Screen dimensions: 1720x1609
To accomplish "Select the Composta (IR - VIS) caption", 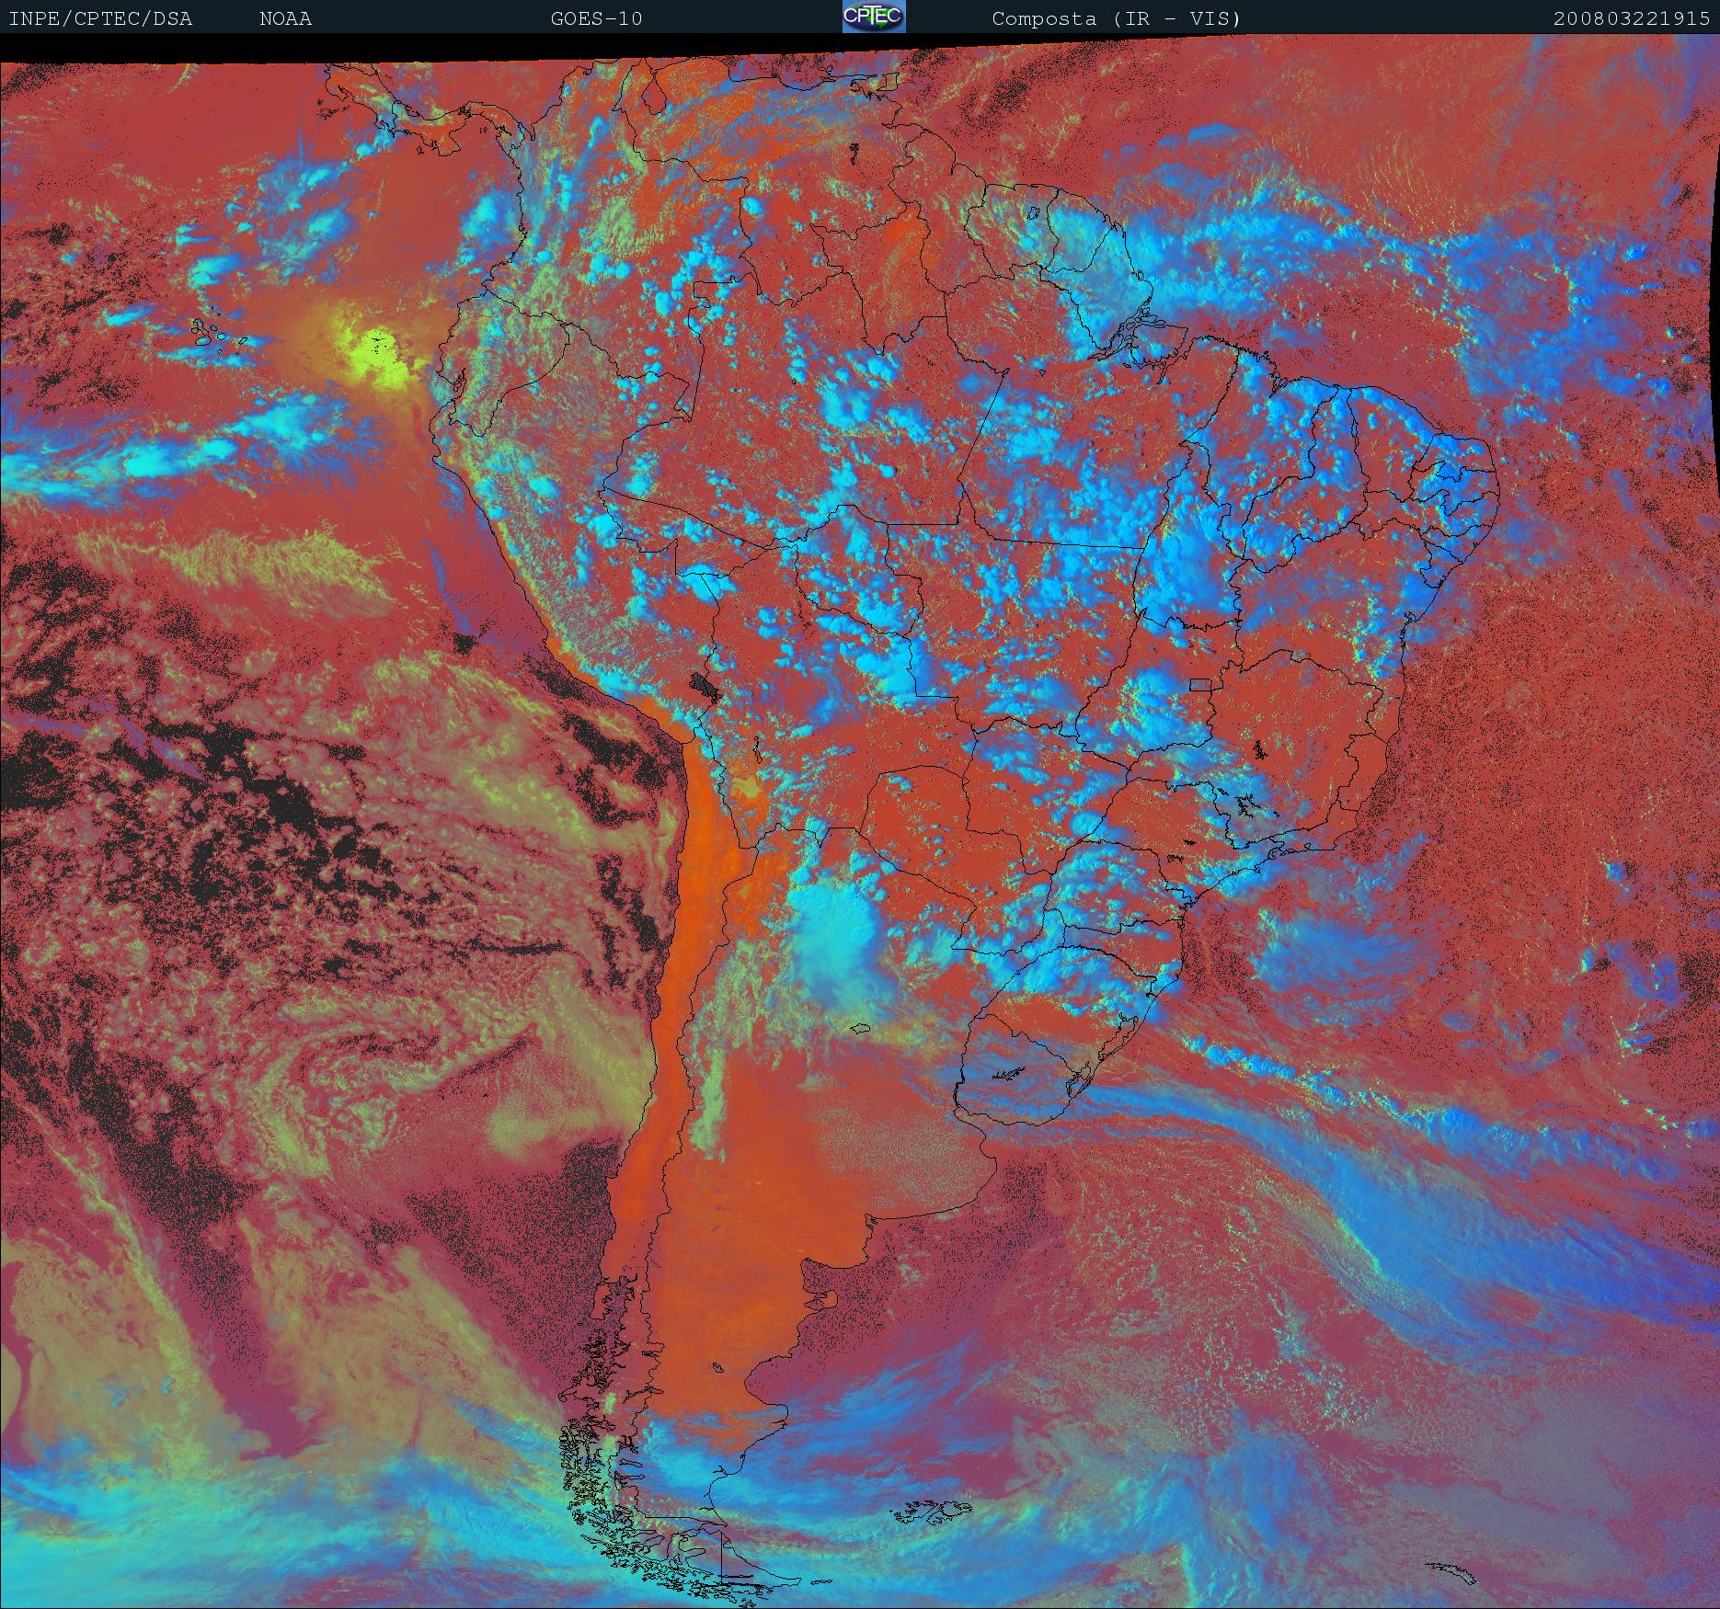I will click(x=1117, y=18).
